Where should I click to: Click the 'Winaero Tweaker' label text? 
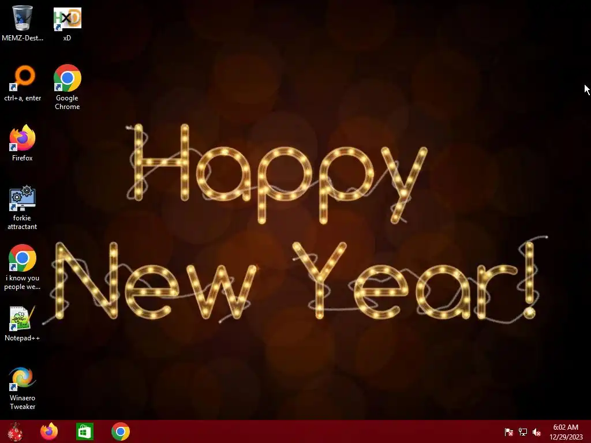(x=23, y=402)
